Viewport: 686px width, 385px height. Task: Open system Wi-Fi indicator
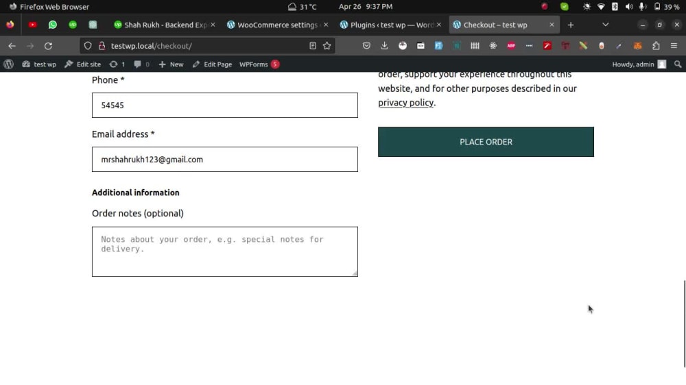coord(601,7)
